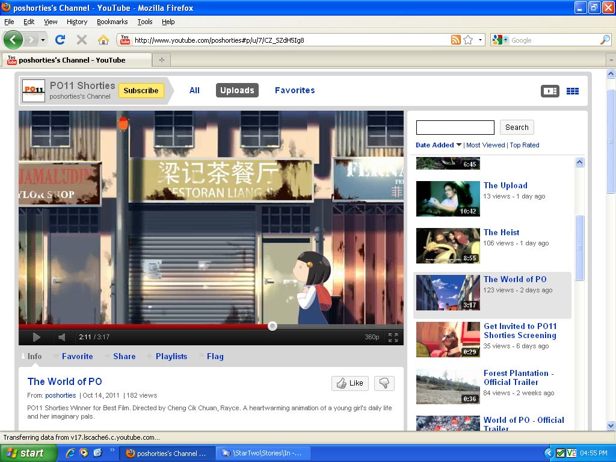Viewport: 616px width, 462px height.
Task: Click the video play button
Action: coord(36,337)
